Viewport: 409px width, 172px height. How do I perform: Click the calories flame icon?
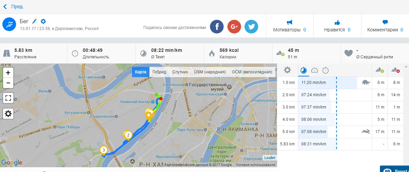(x=212, y=53)
